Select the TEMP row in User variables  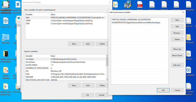coord(66,21)
